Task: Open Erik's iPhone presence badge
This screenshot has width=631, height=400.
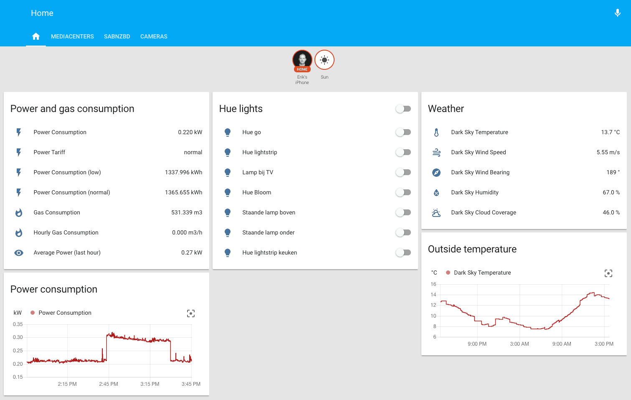Action: pyautogui.click(x=302, y=60)
